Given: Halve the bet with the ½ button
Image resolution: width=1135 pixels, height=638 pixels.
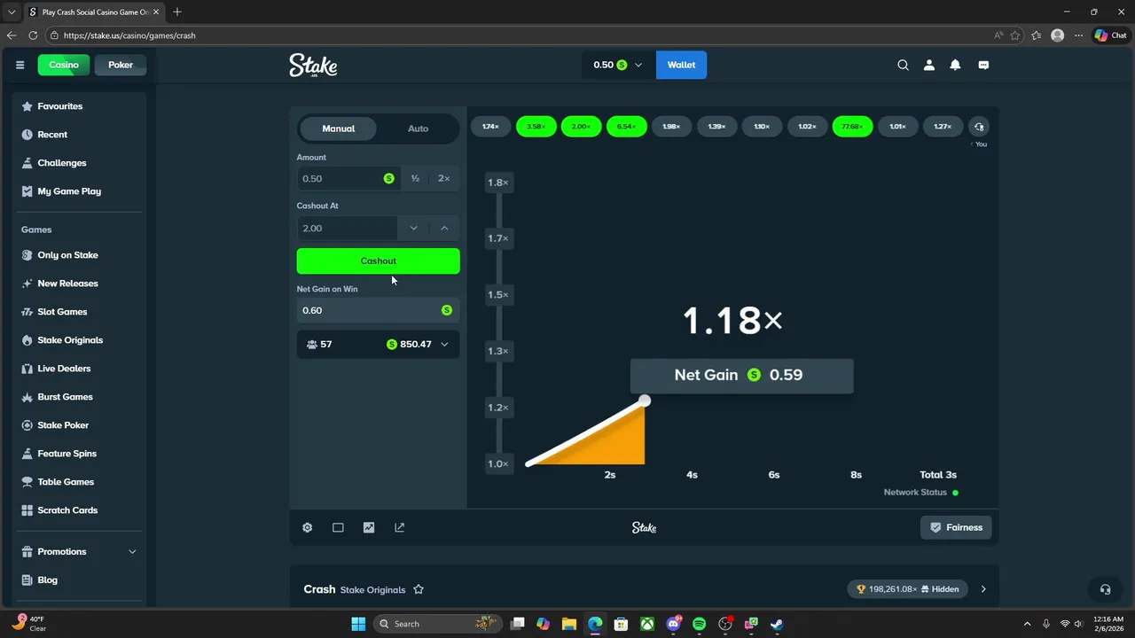Looking at the screenshot, I should pyautogui.click(x=415, y=178).
